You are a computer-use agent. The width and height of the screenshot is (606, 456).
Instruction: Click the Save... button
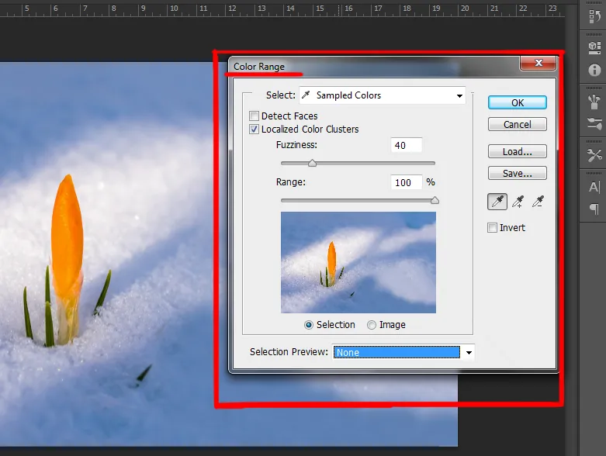(x=517, y=174)
